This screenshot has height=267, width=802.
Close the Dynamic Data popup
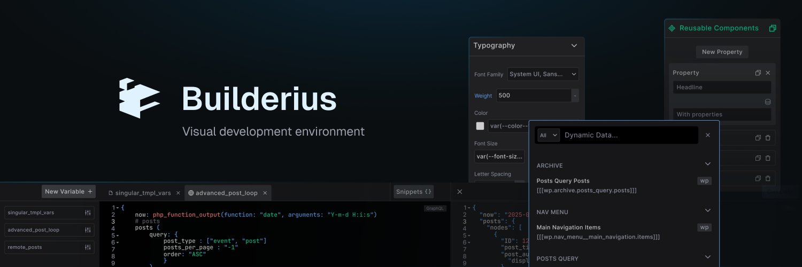click(708, 135)
